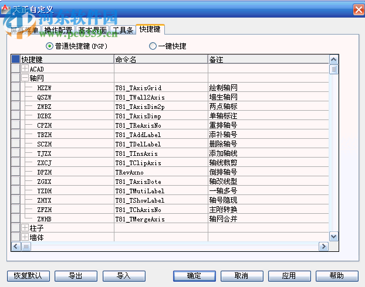Screen dimensions: 365x287
Task: Click the vertical scrollbar down arrow
Action: point(333,237)
